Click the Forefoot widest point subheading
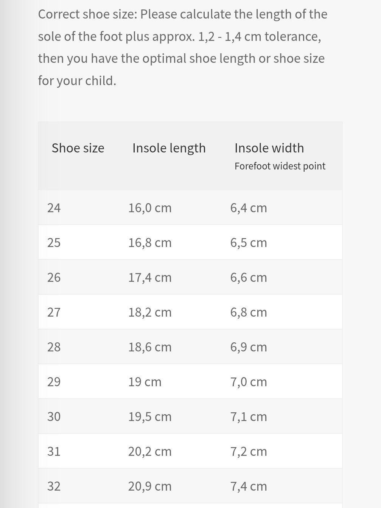381x508 pixels. [x=280, y=166]
